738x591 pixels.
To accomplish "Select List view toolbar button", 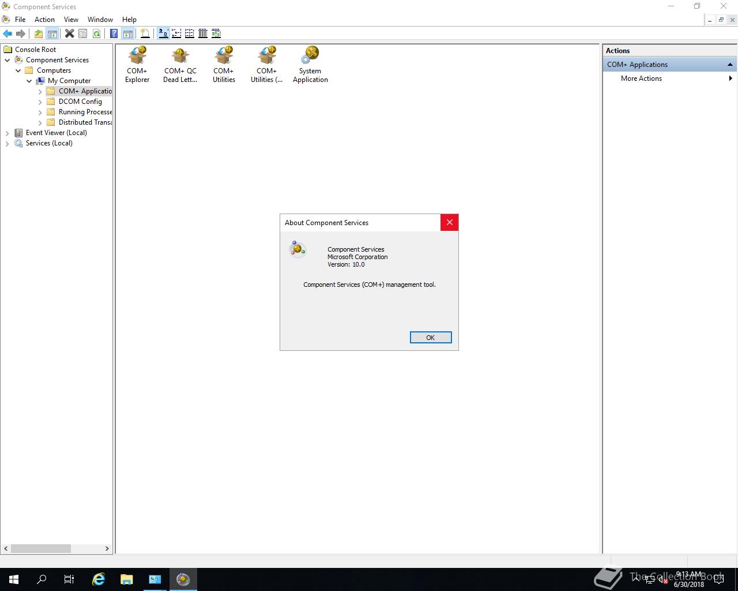I will [190, 33].
